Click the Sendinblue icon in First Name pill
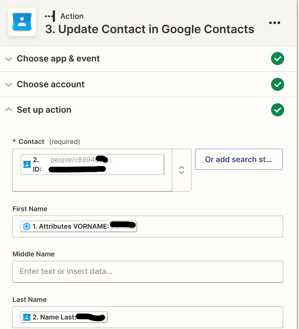Screen dimensions: 299x329 click(x=27, y=226)
